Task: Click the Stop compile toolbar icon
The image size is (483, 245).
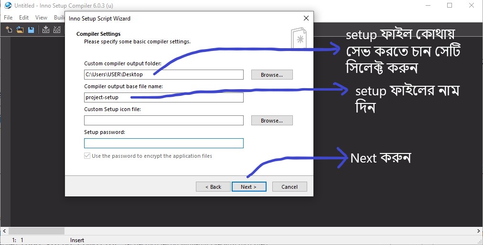Action: click(57, 30)
